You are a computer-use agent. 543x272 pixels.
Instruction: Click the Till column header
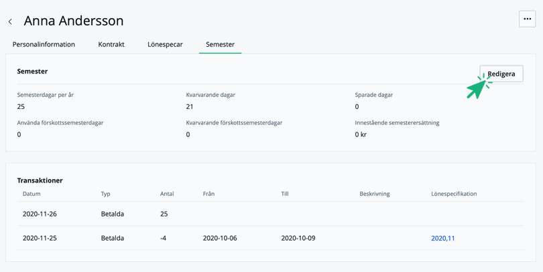coord(285,194)
